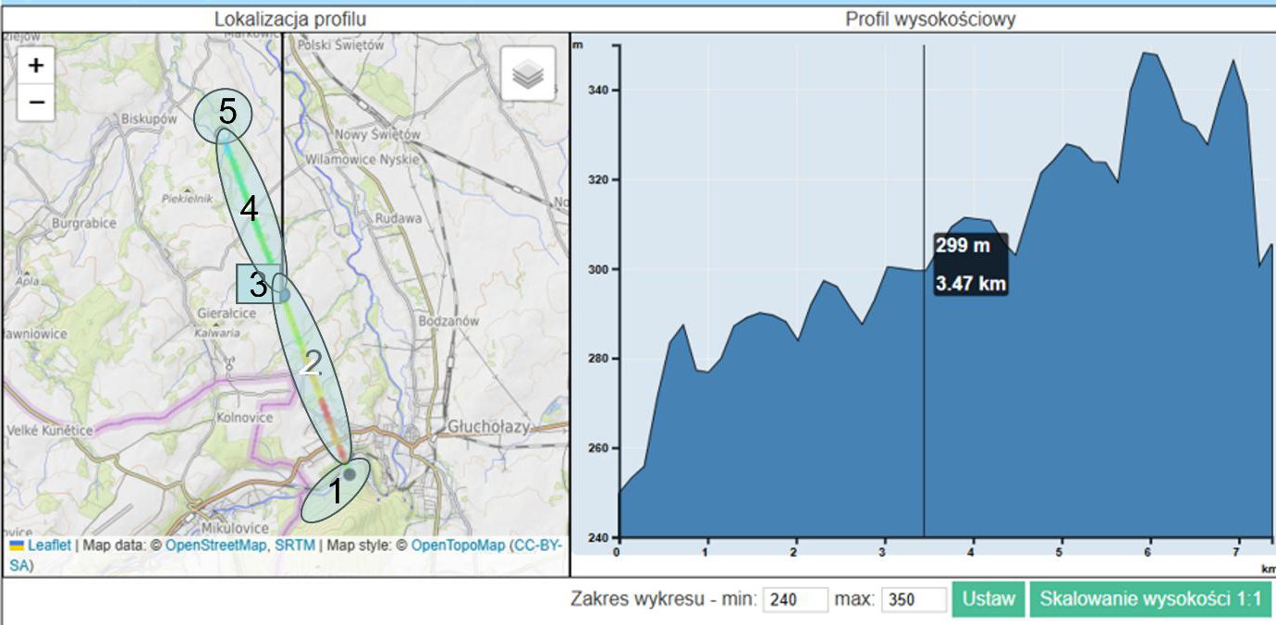This screenshot has width=1276, height=625.
Task: Click the numbered marker 1 ellipse
Action: coord(335,490)
